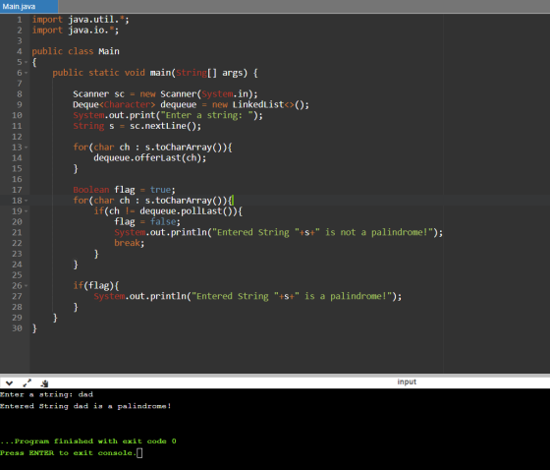Click the 'is not a palindrome!' println line
Image resolution: width=550 pixels, height=470 pixels.
click(x=279, y=232)
